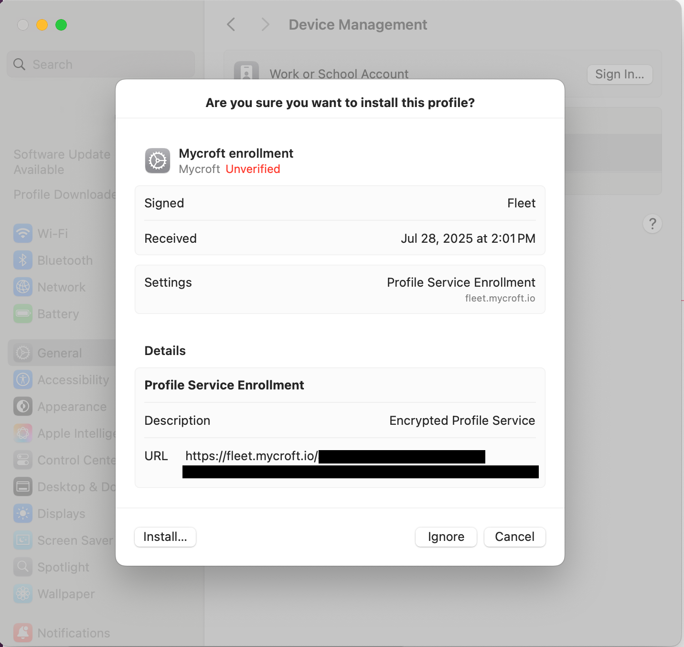Viewport: 684px width, 647px height.
Task: Click the Ignore button
Action: click(x=446, y=537)
